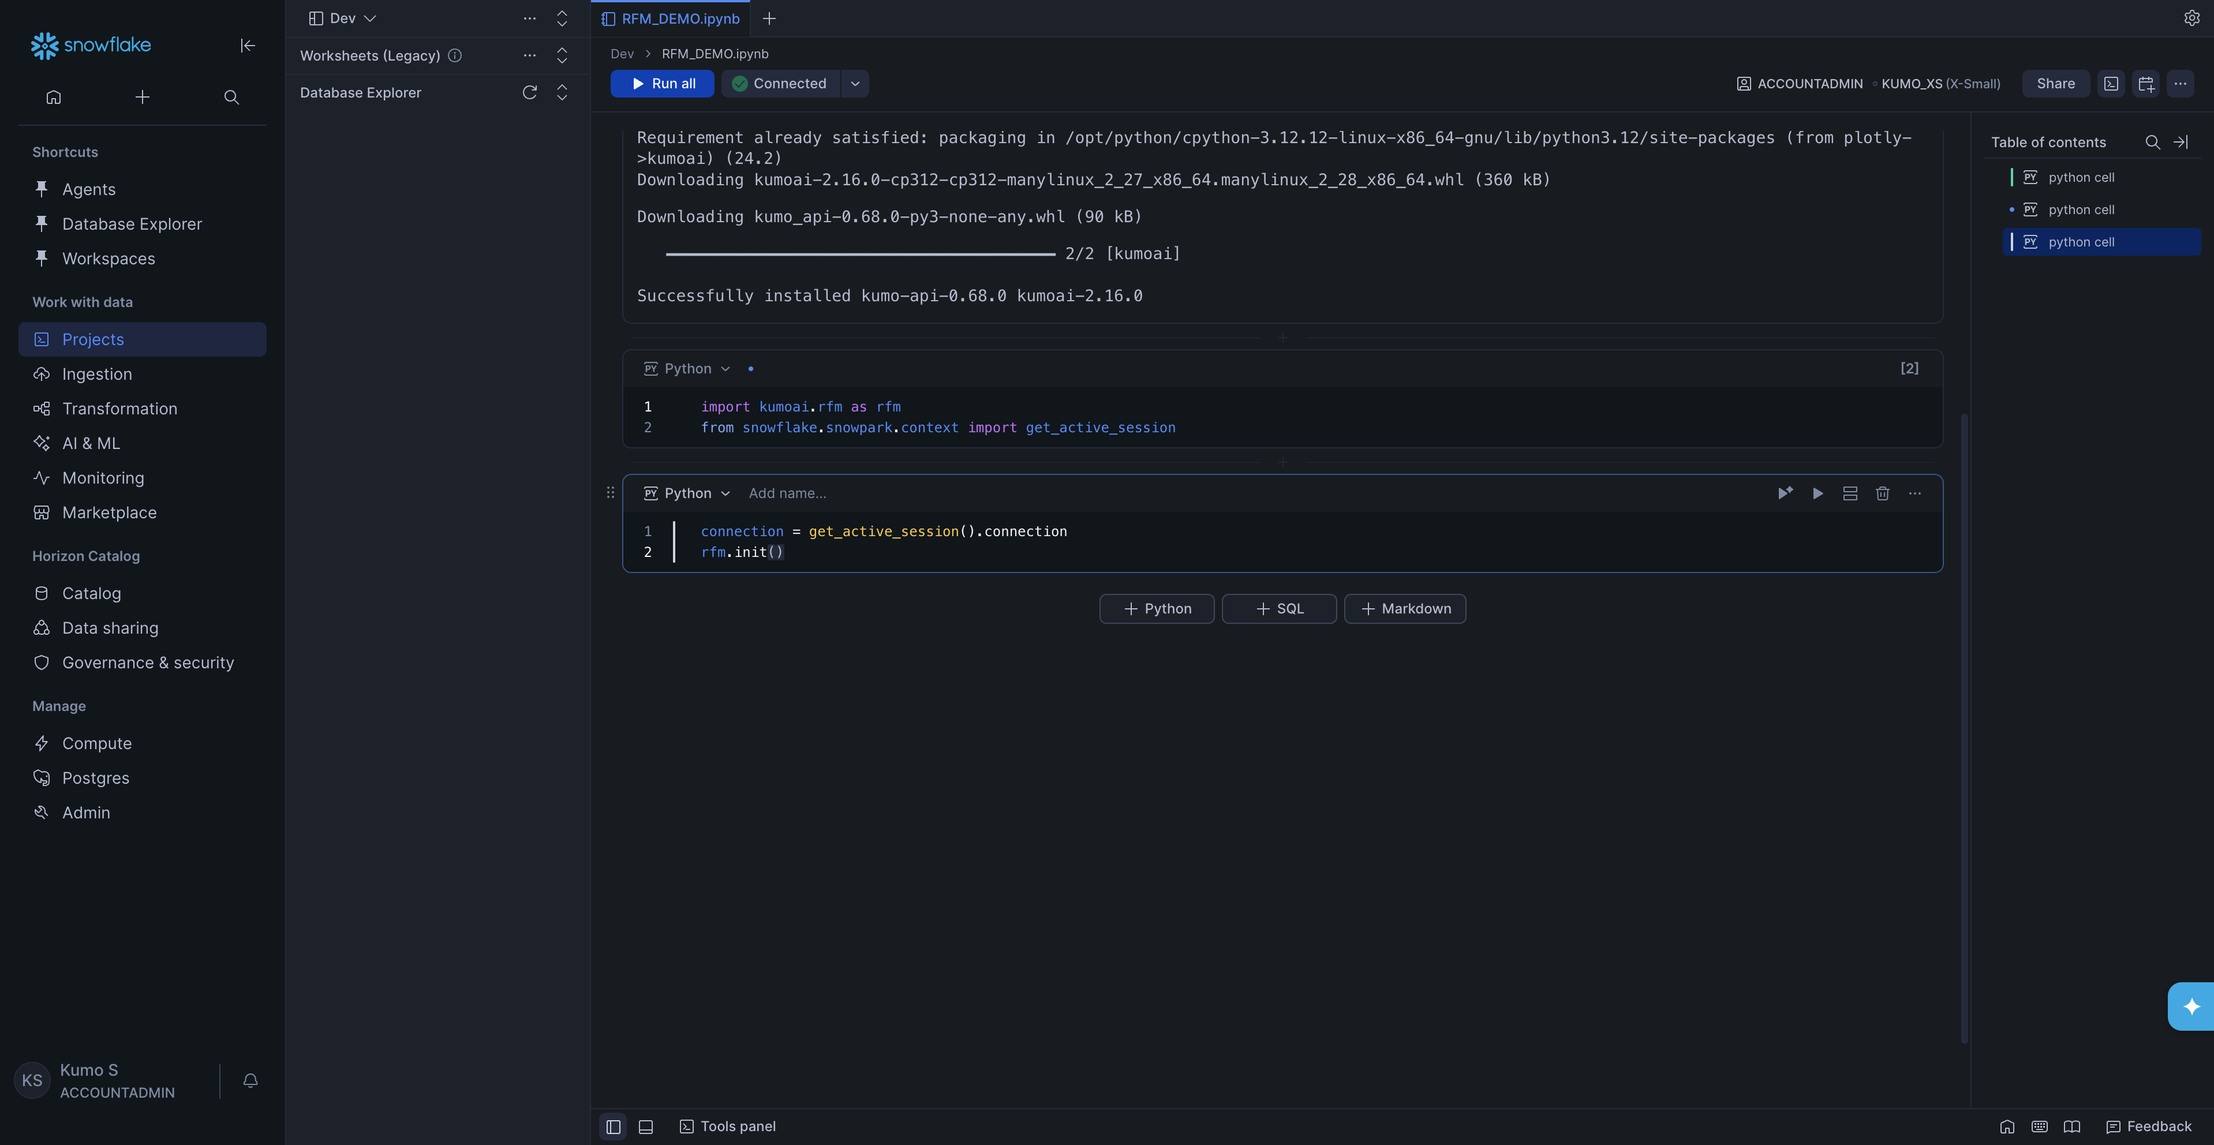Toggle the bottom panel layout

click(646, 1126)
